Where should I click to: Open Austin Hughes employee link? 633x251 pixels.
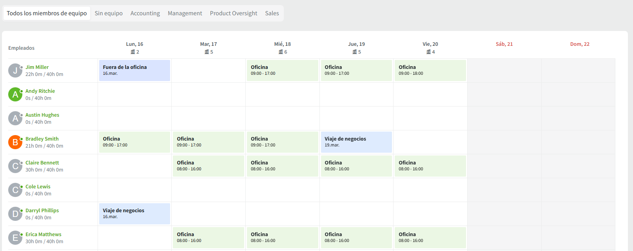(42, 115)
